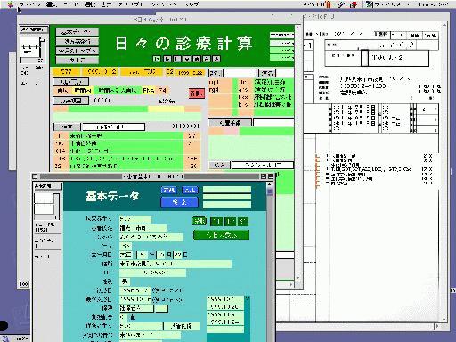This screenshot has width=456, height=342.
Task: Click the collapse box of the 基本データ window title bar
Action: [271, 176]
